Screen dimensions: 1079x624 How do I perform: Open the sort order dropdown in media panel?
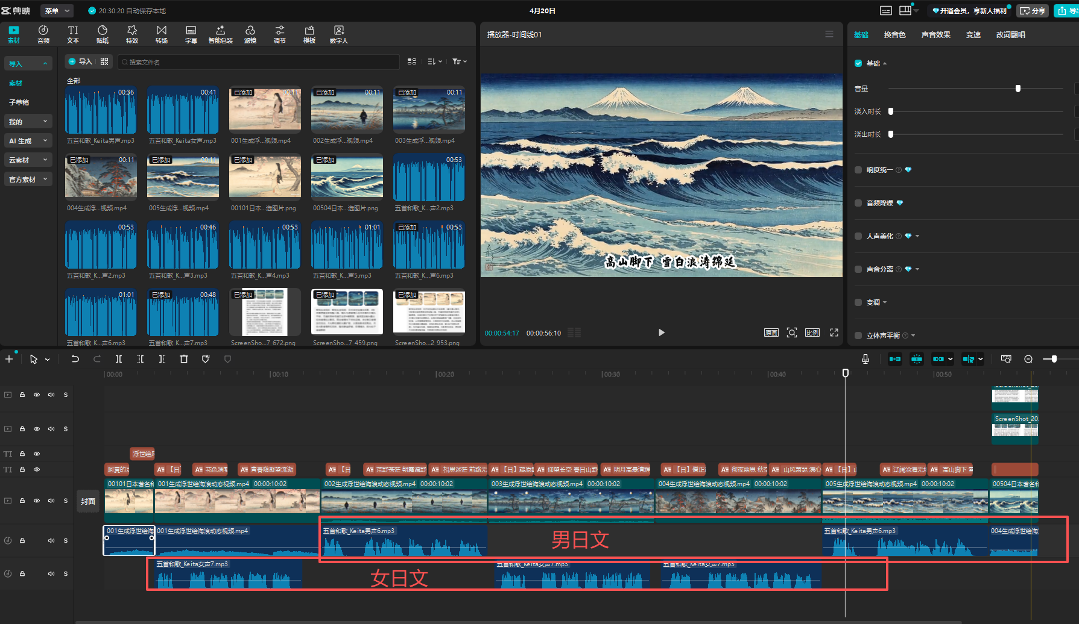click(435, 61)
